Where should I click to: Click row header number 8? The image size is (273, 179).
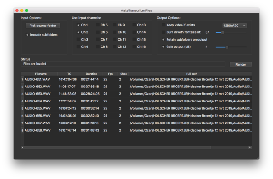[22, 130]
